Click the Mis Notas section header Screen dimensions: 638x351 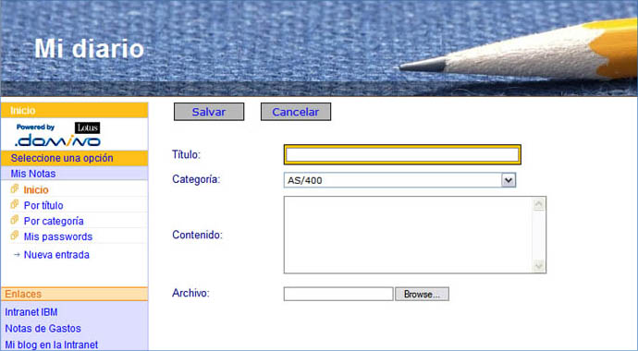pyautogui.click(x=75, y=174)
